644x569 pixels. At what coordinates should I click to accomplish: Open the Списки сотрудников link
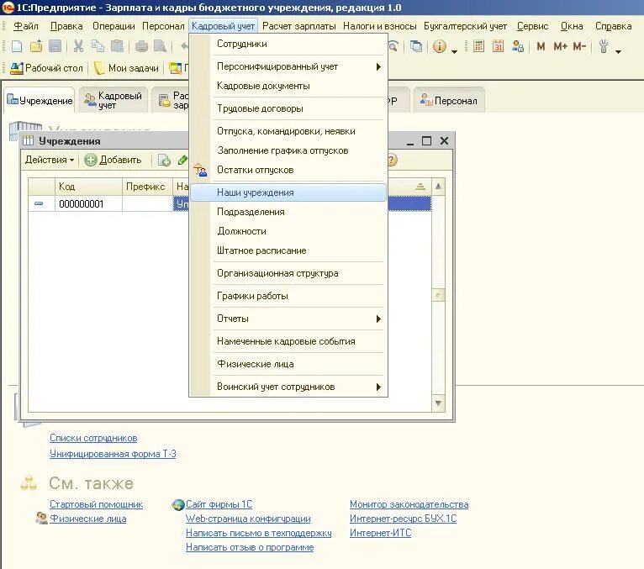coord(93,439)
